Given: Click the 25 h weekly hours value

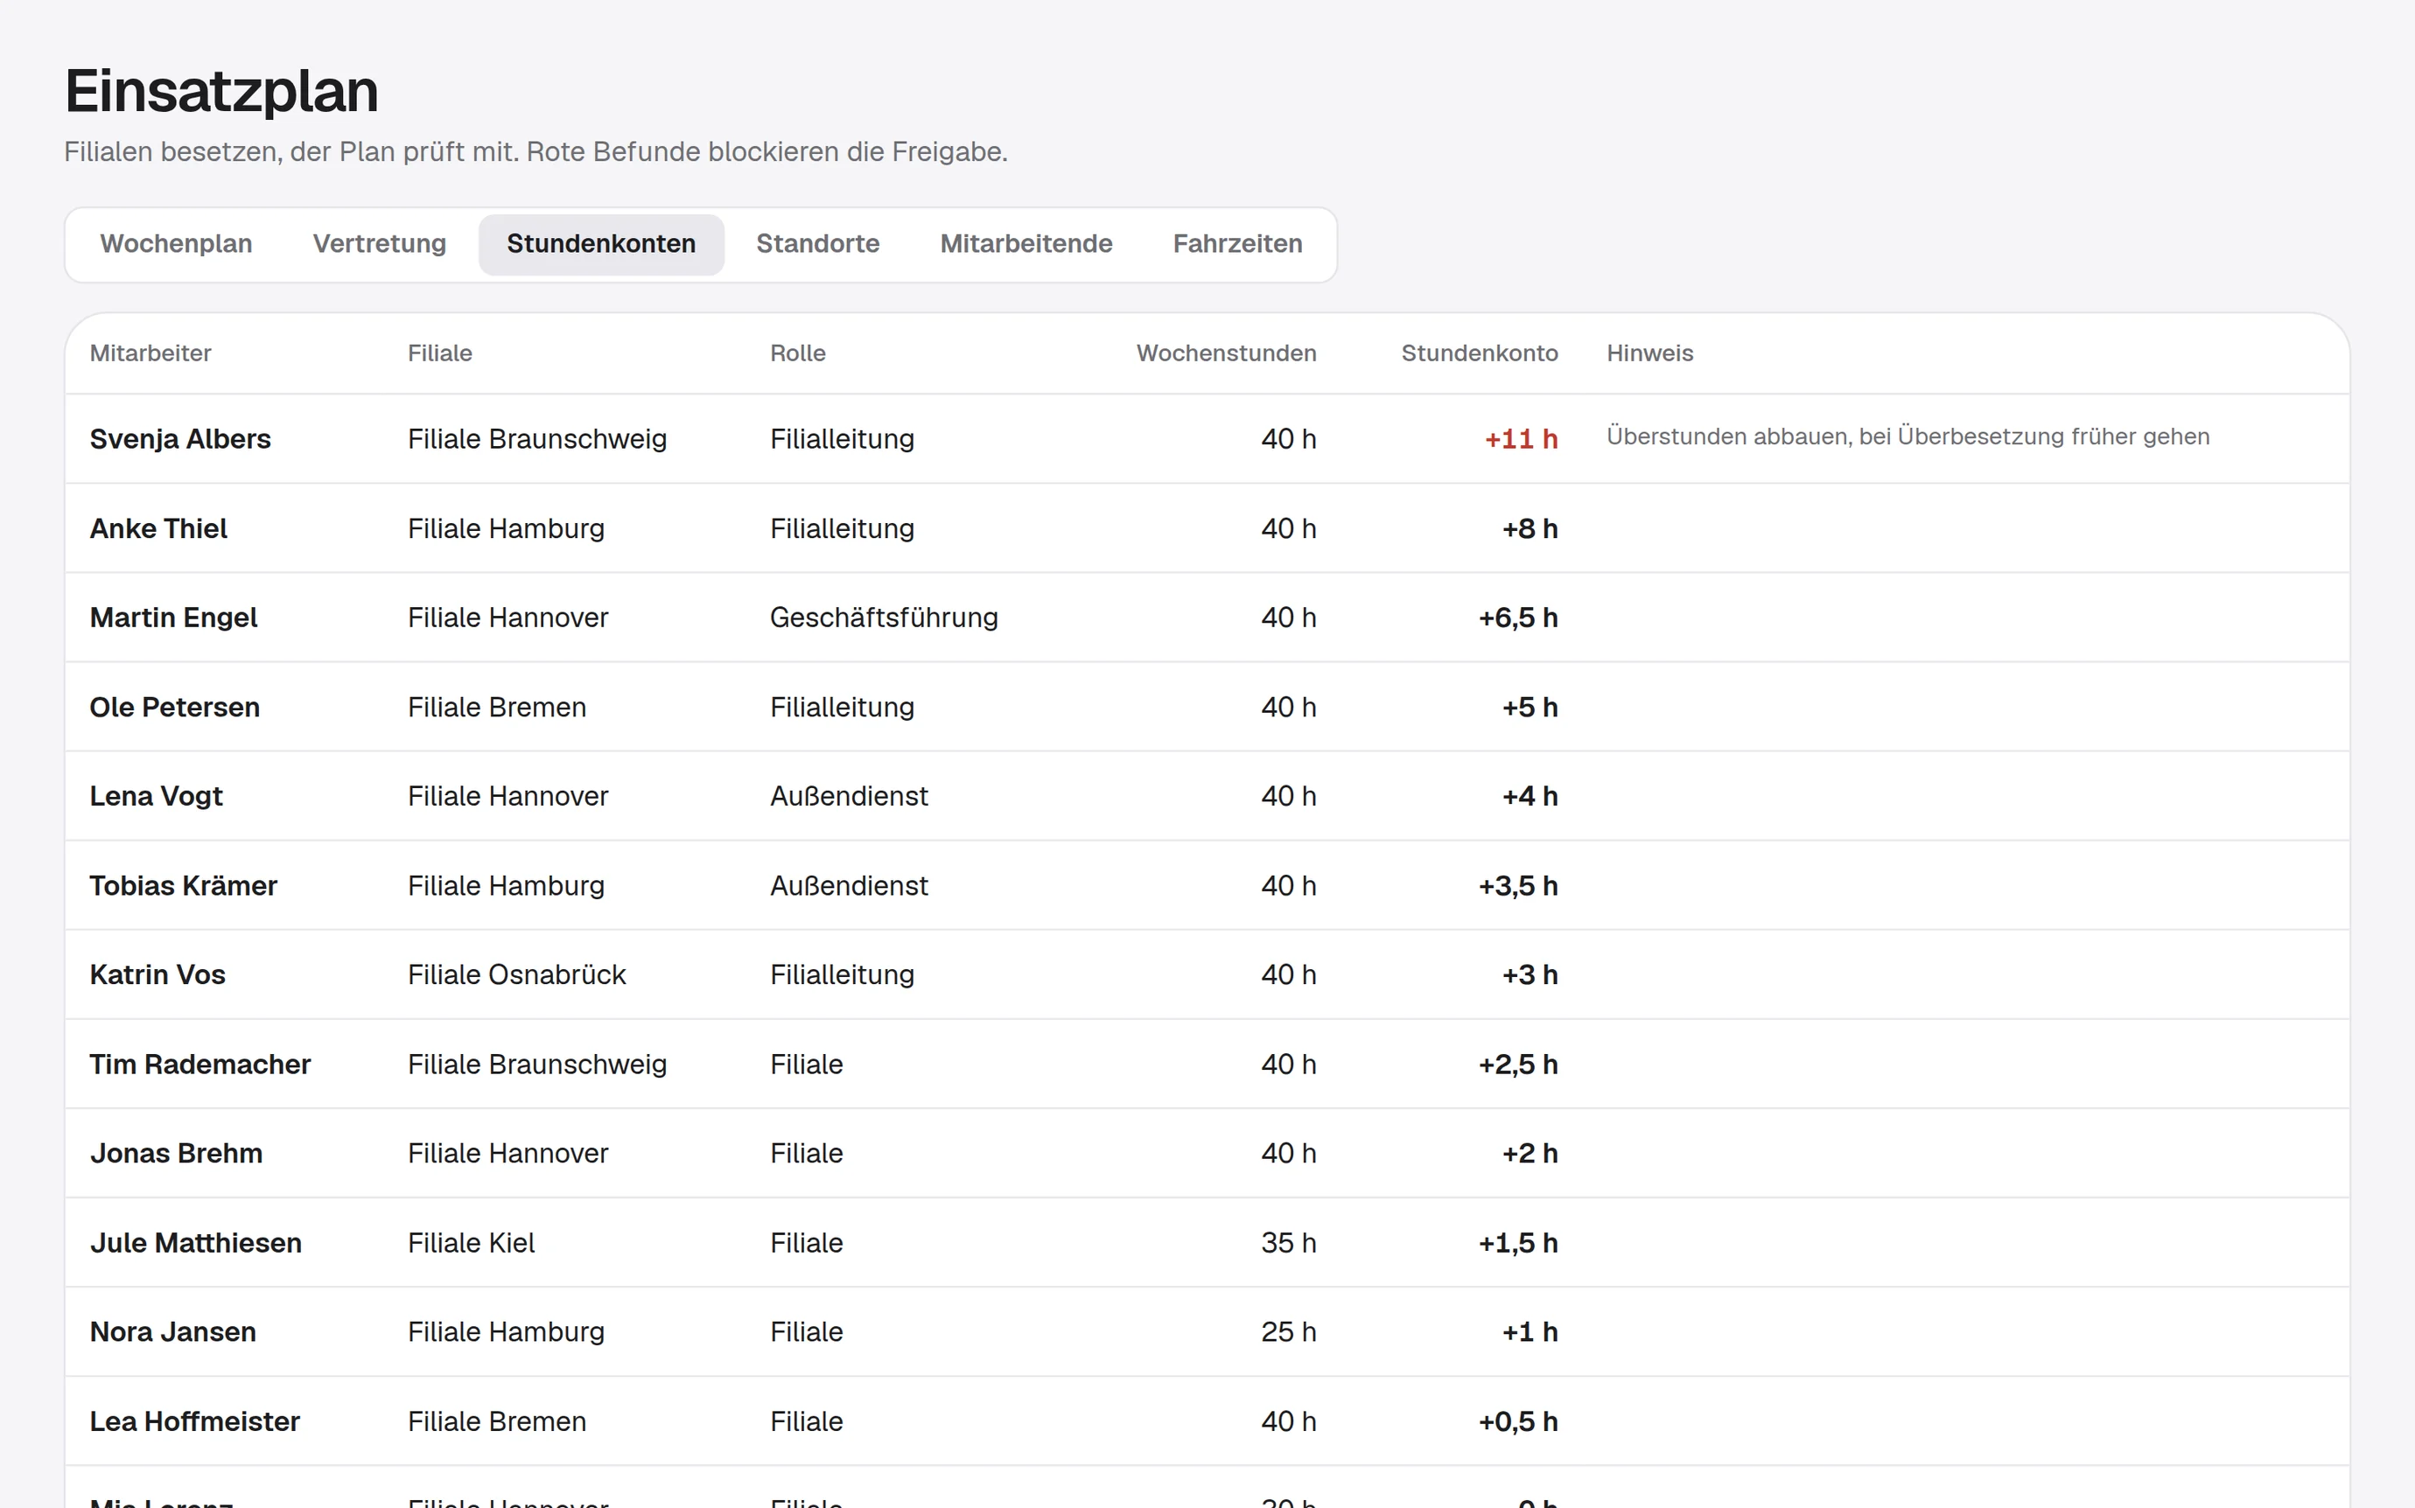Looking at the screenshot, I should (x=1288, y=1331).
